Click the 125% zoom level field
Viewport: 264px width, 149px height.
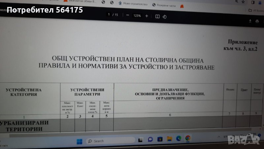pyautogui.click(x=137, y=16)
